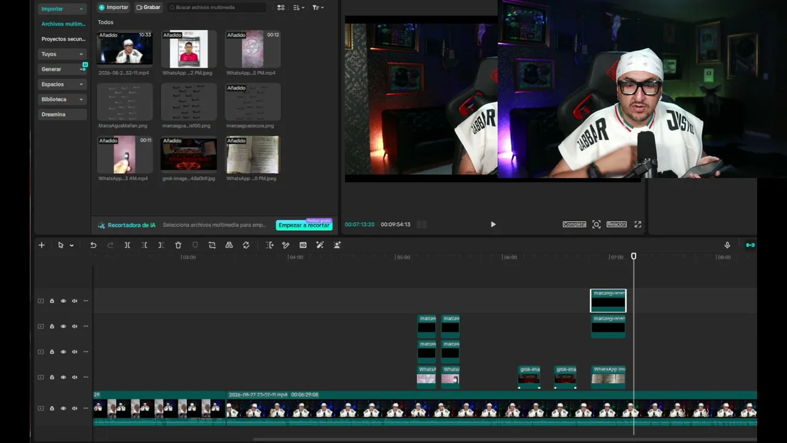Click the horizontal timeline scrollbar
787x443 pixels.
coord(504,439)
